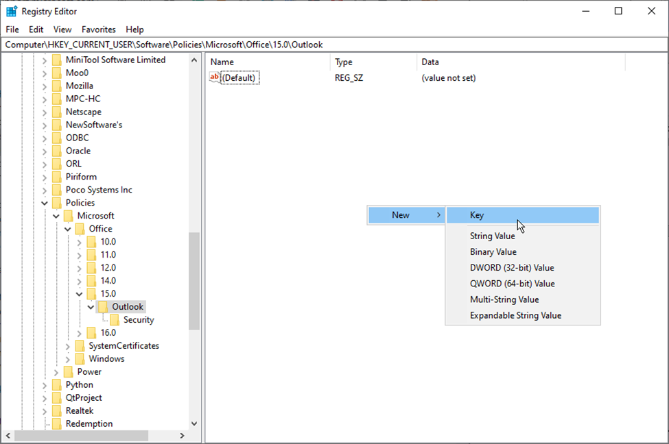Sort values by Type column header
Image resolution: width=669 pixels, height=444 pixels.
[x=373, y=62]
